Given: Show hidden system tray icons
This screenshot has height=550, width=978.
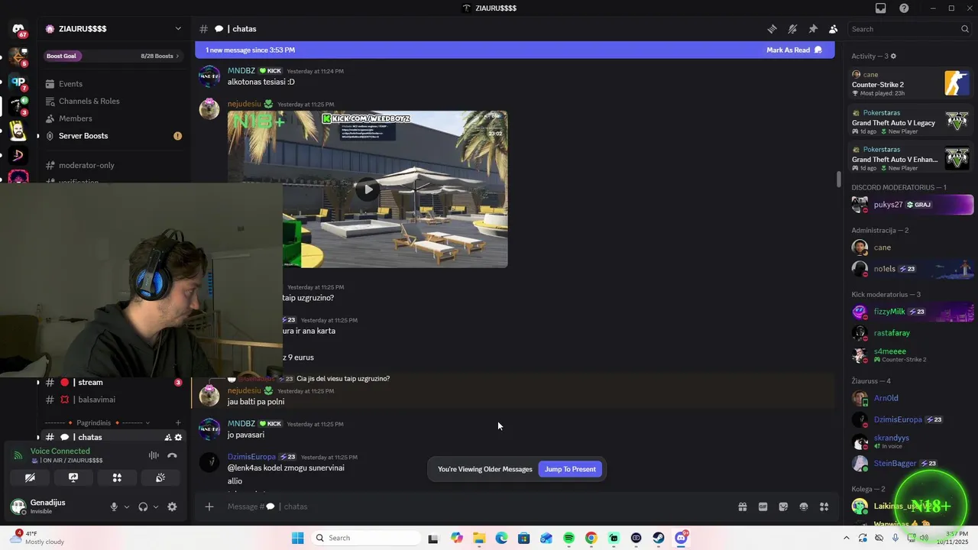Looking at the screenshot, I should pyautogui.click(x=846, y=538).
